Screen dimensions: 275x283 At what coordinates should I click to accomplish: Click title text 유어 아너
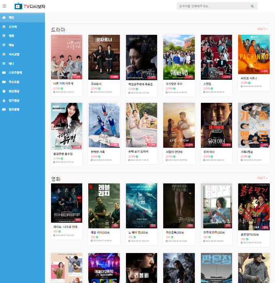pos(209,152)
